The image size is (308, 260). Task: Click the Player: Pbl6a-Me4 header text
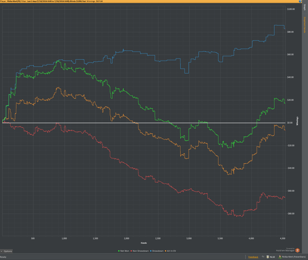[11, 1]
